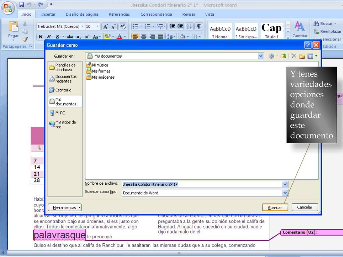Toggle align text left
The height and width of the screenshot is (257, 343).
pos(135,36)
